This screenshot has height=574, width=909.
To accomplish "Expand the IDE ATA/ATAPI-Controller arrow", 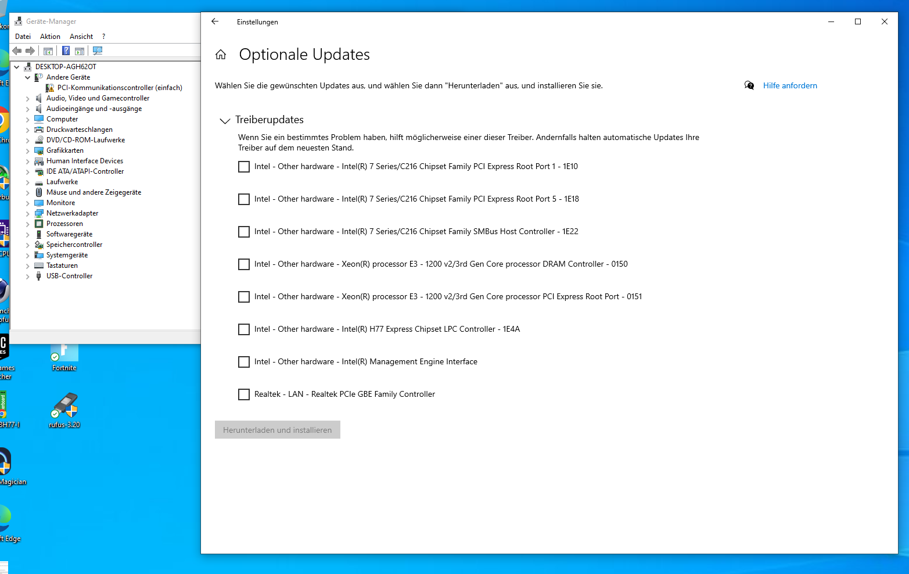I will pyautogui.click(x=27, y=172).
